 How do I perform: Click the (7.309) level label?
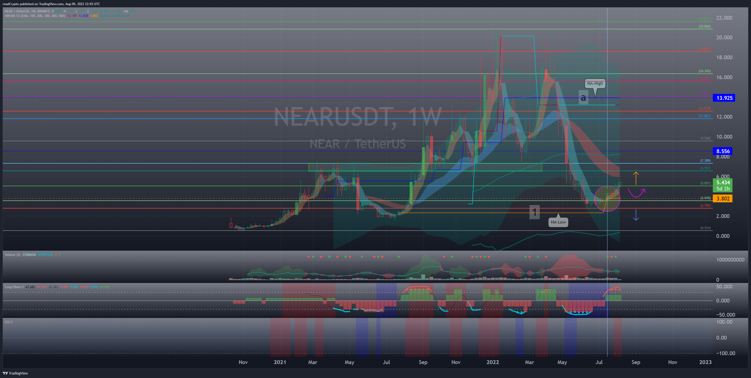[x=705, y=161]
